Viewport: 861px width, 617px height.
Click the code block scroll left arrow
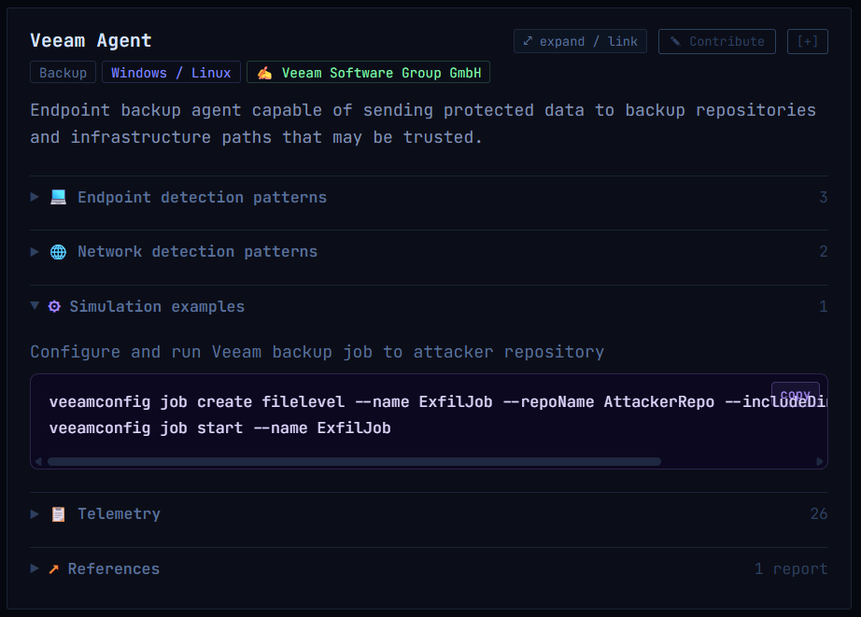point(38,462)
